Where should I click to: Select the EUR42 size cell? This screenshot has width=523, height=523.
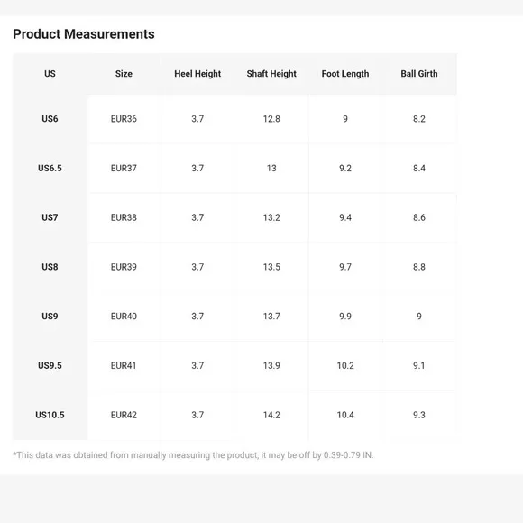[124, 415]
